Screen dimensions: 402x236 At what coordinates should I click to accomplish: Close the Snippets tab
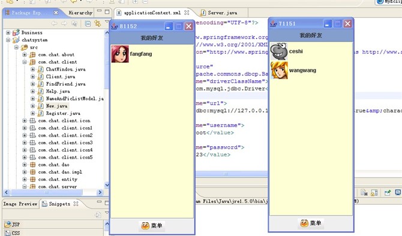click(x=76, y=204)
